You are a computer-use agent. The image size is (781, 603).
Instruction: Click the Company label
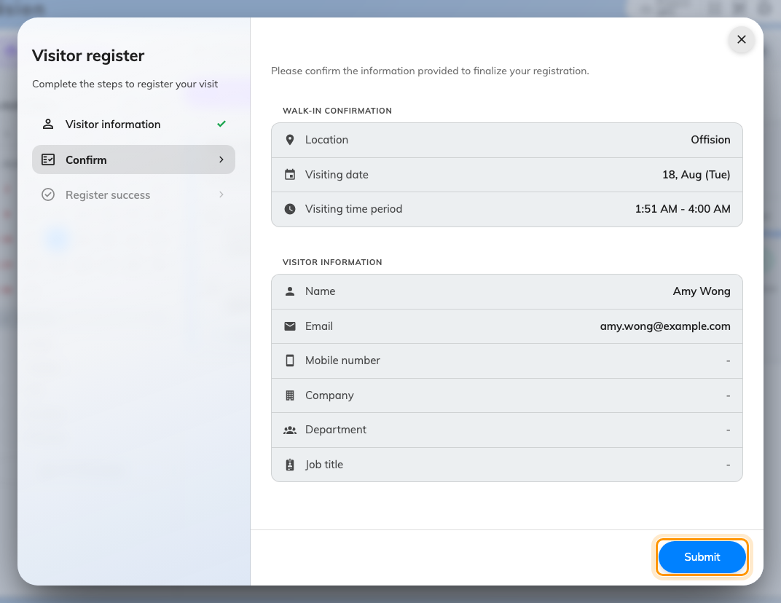[x=329, y=395]
